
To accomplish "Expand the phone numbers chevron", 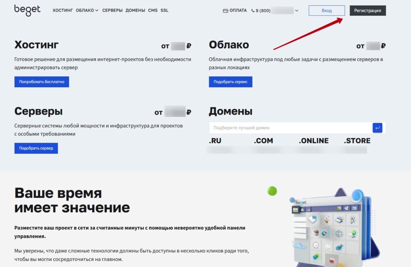I will [297, 11].
